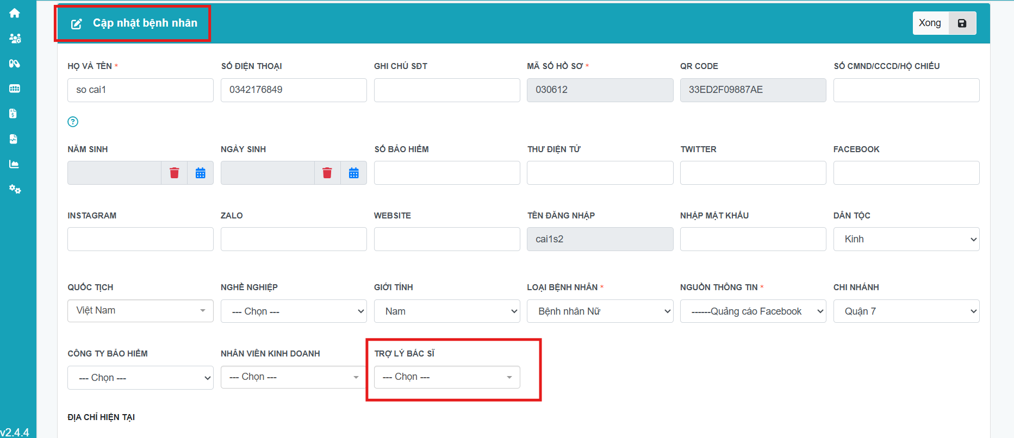This screenshot has width=1014, height=438.
Task: Expand the Dân Tộc dropdown
Action: coord(906,239)
